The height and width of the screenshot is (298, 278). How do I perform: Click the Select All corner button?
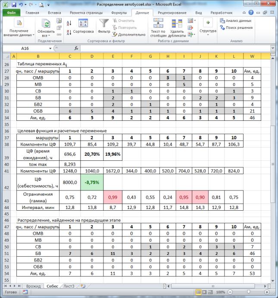click(7, 56)
